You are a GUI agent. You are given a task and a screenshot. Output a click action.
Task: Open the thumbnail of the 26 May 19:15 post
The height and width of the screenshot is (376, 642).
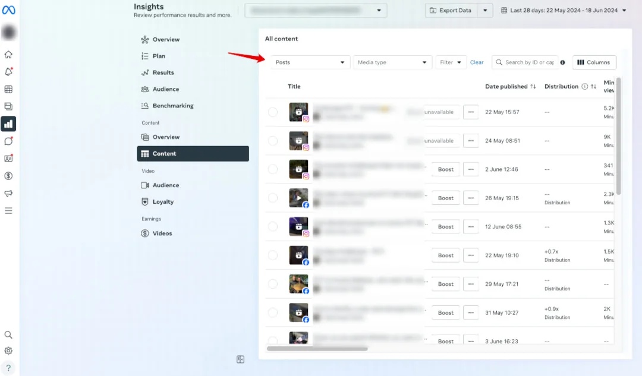point(298,198)
